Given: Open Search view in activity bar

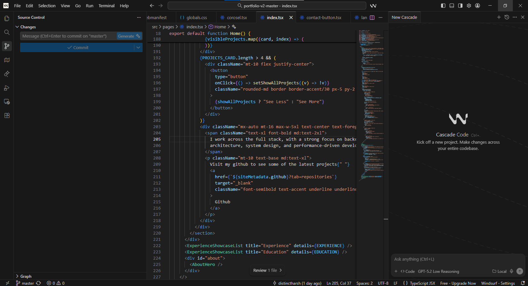Looking at the screenshot, I should tap(7, 32).
